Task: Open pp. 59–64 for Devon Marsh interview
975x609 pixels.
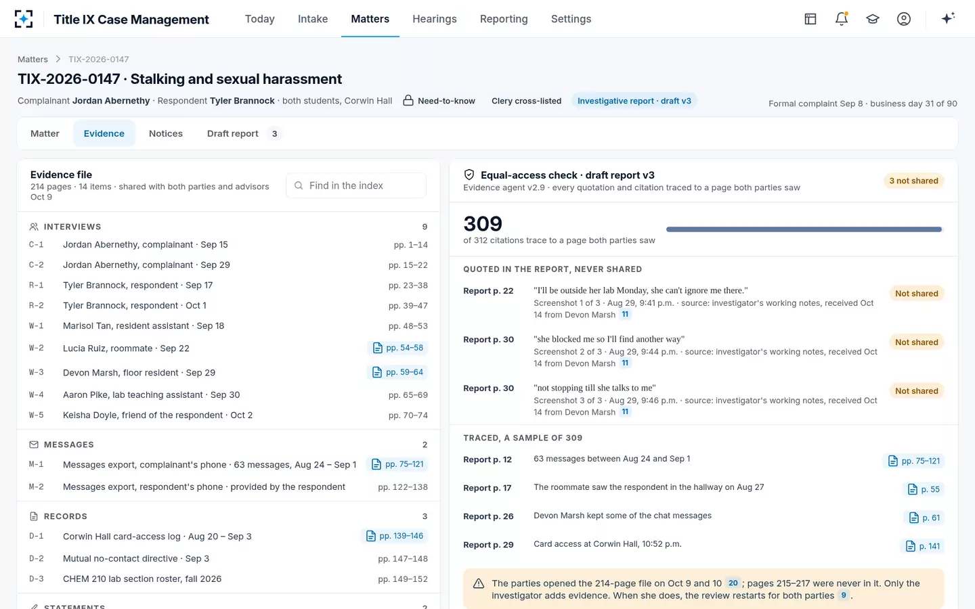Action: (398, 372)
